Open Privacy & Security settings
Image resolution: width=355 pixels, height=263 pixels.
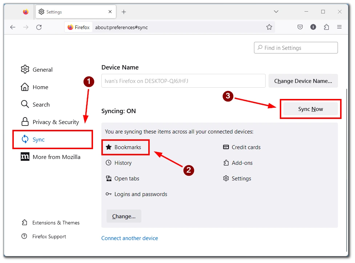(x=50, y=122)
